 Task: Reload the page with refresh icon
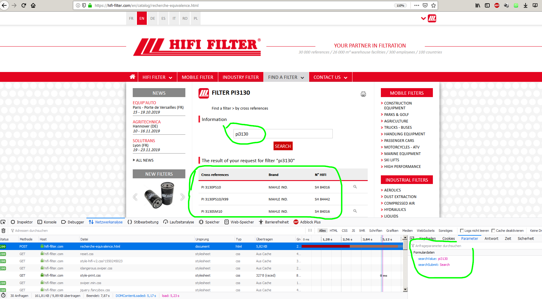coord(24,5)
